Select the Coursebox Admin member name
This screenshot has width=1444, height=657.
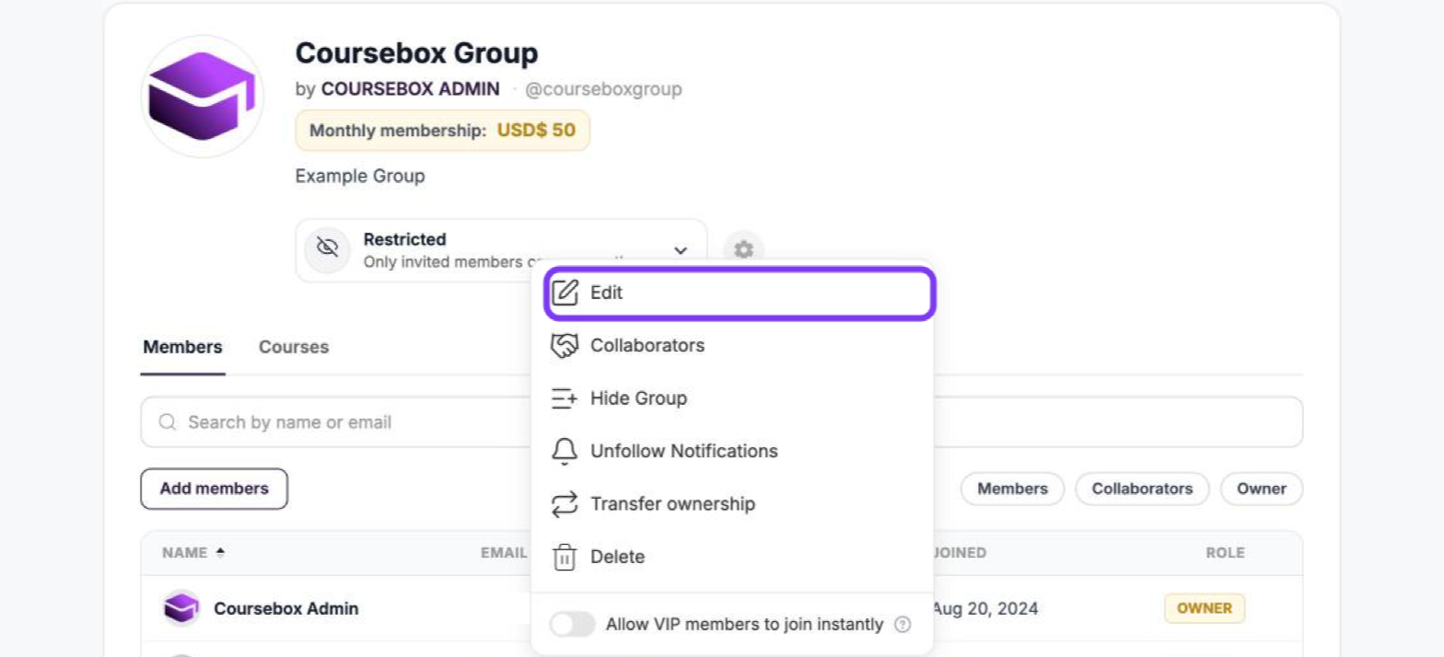pyautogui.click(x=286, y=609)
